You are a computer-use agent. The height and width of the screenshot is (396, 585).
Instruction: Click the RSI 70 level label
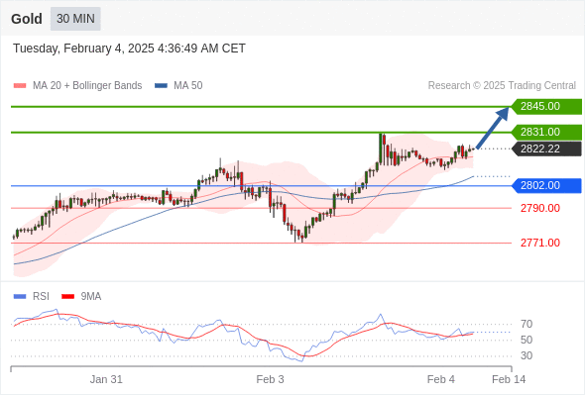click(x=526, y=324)
